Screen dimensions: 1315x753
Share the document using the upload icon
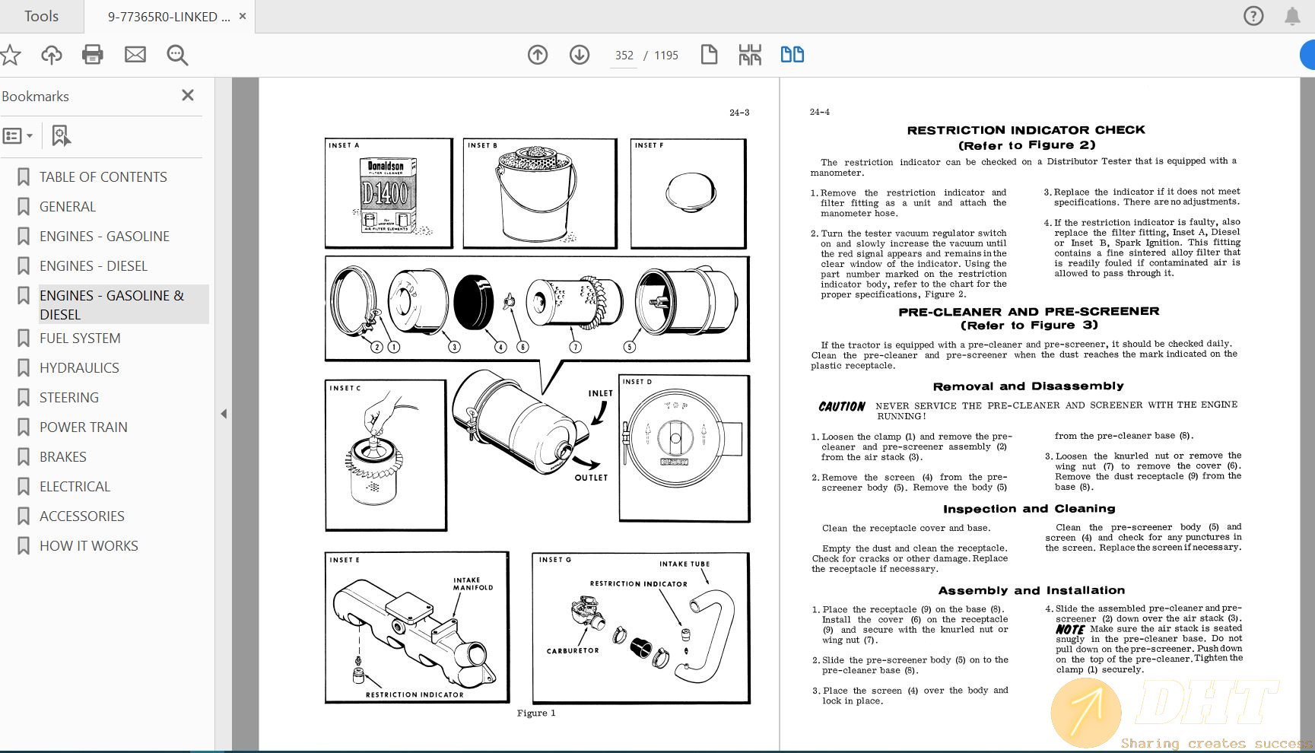tap(51, 54)
